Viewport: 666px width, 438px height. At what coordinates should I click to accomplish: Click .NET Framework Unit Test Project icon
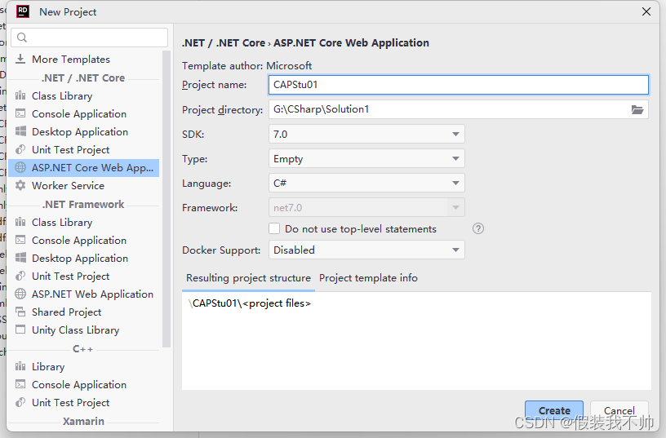20,276
